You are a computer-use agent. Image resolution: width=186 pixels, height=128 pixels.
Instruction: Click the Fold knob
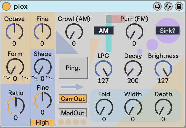(x=104, y=107)
